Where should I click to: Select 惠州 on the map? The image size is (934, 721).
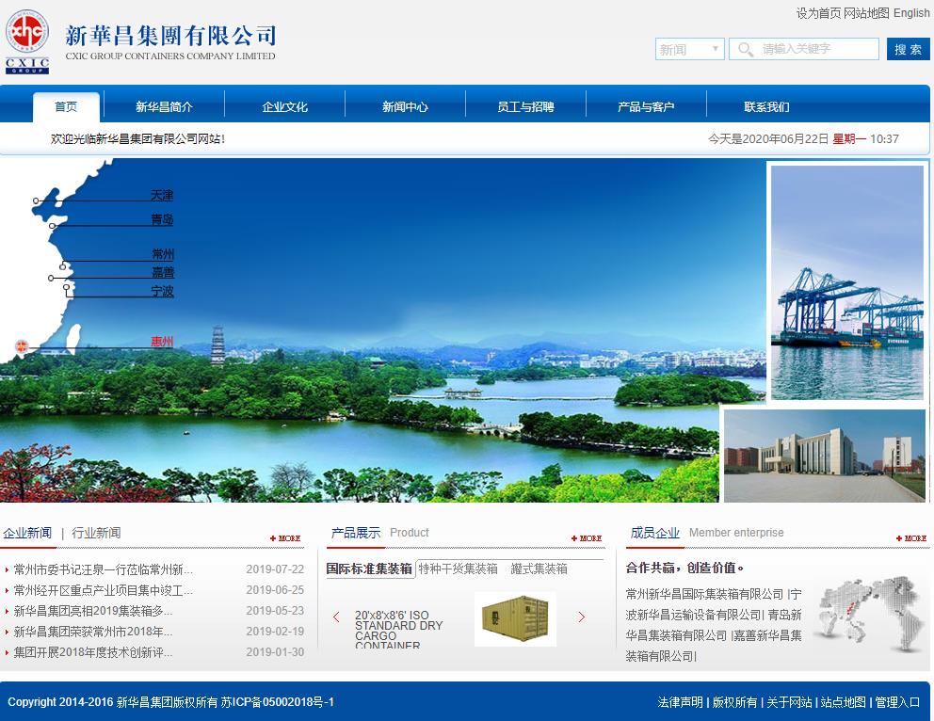pyautogui.click(x=162, y=342)
